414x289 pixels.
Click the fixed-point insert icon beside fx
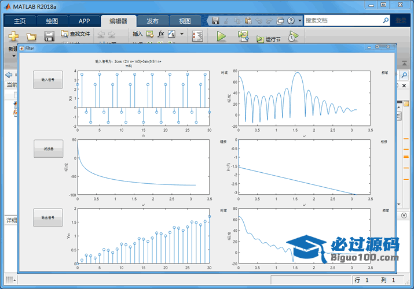tap(171, 34)
